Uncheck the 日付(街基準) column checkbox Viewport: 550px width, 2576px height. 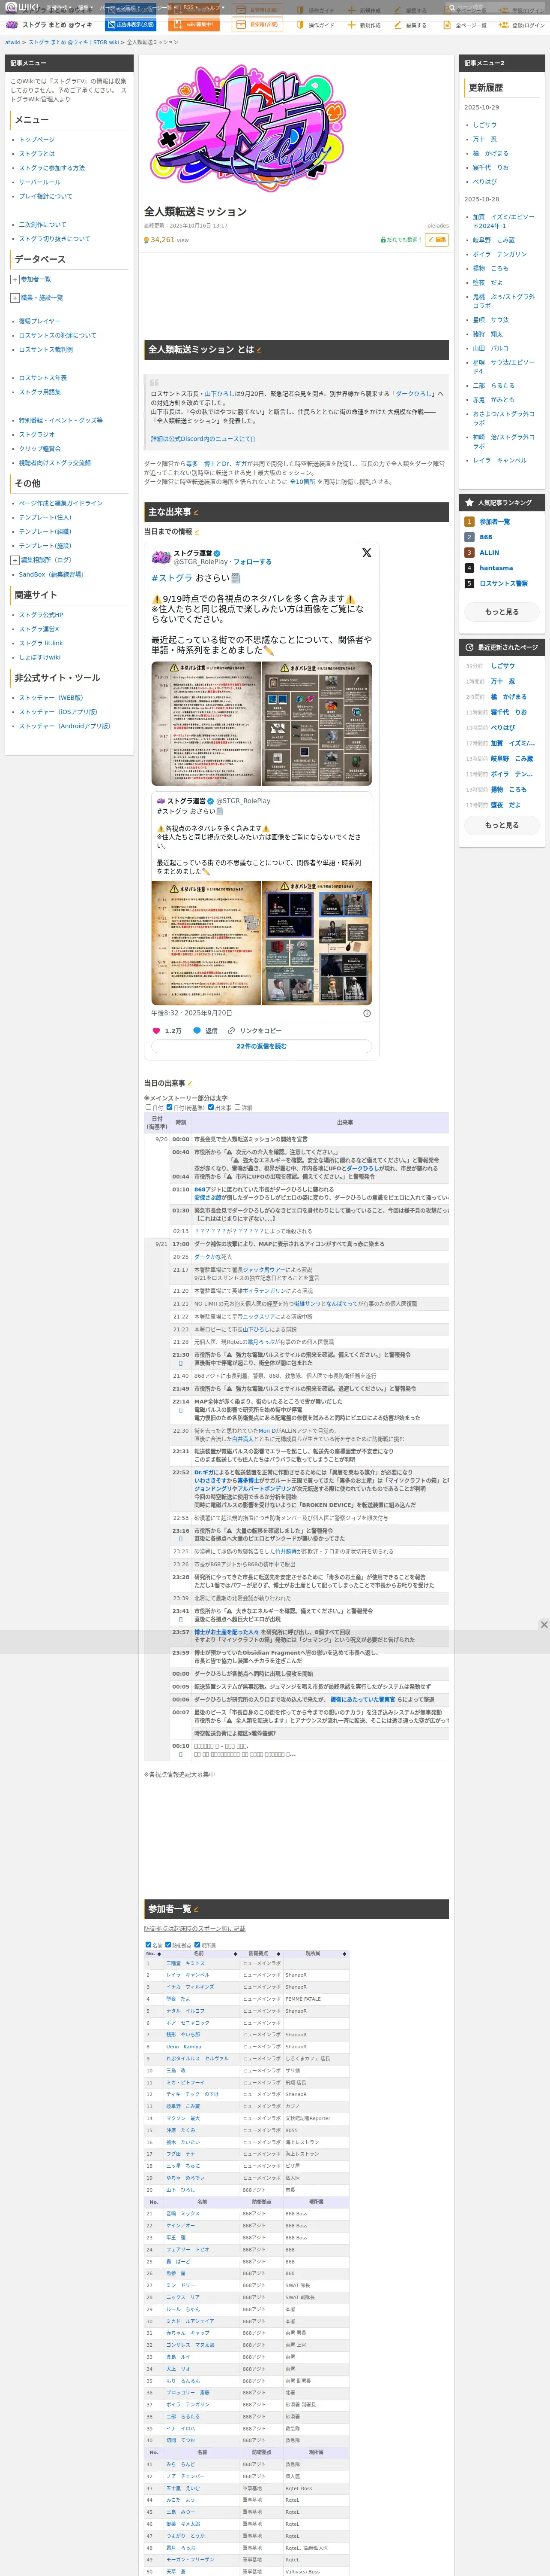170,1107
